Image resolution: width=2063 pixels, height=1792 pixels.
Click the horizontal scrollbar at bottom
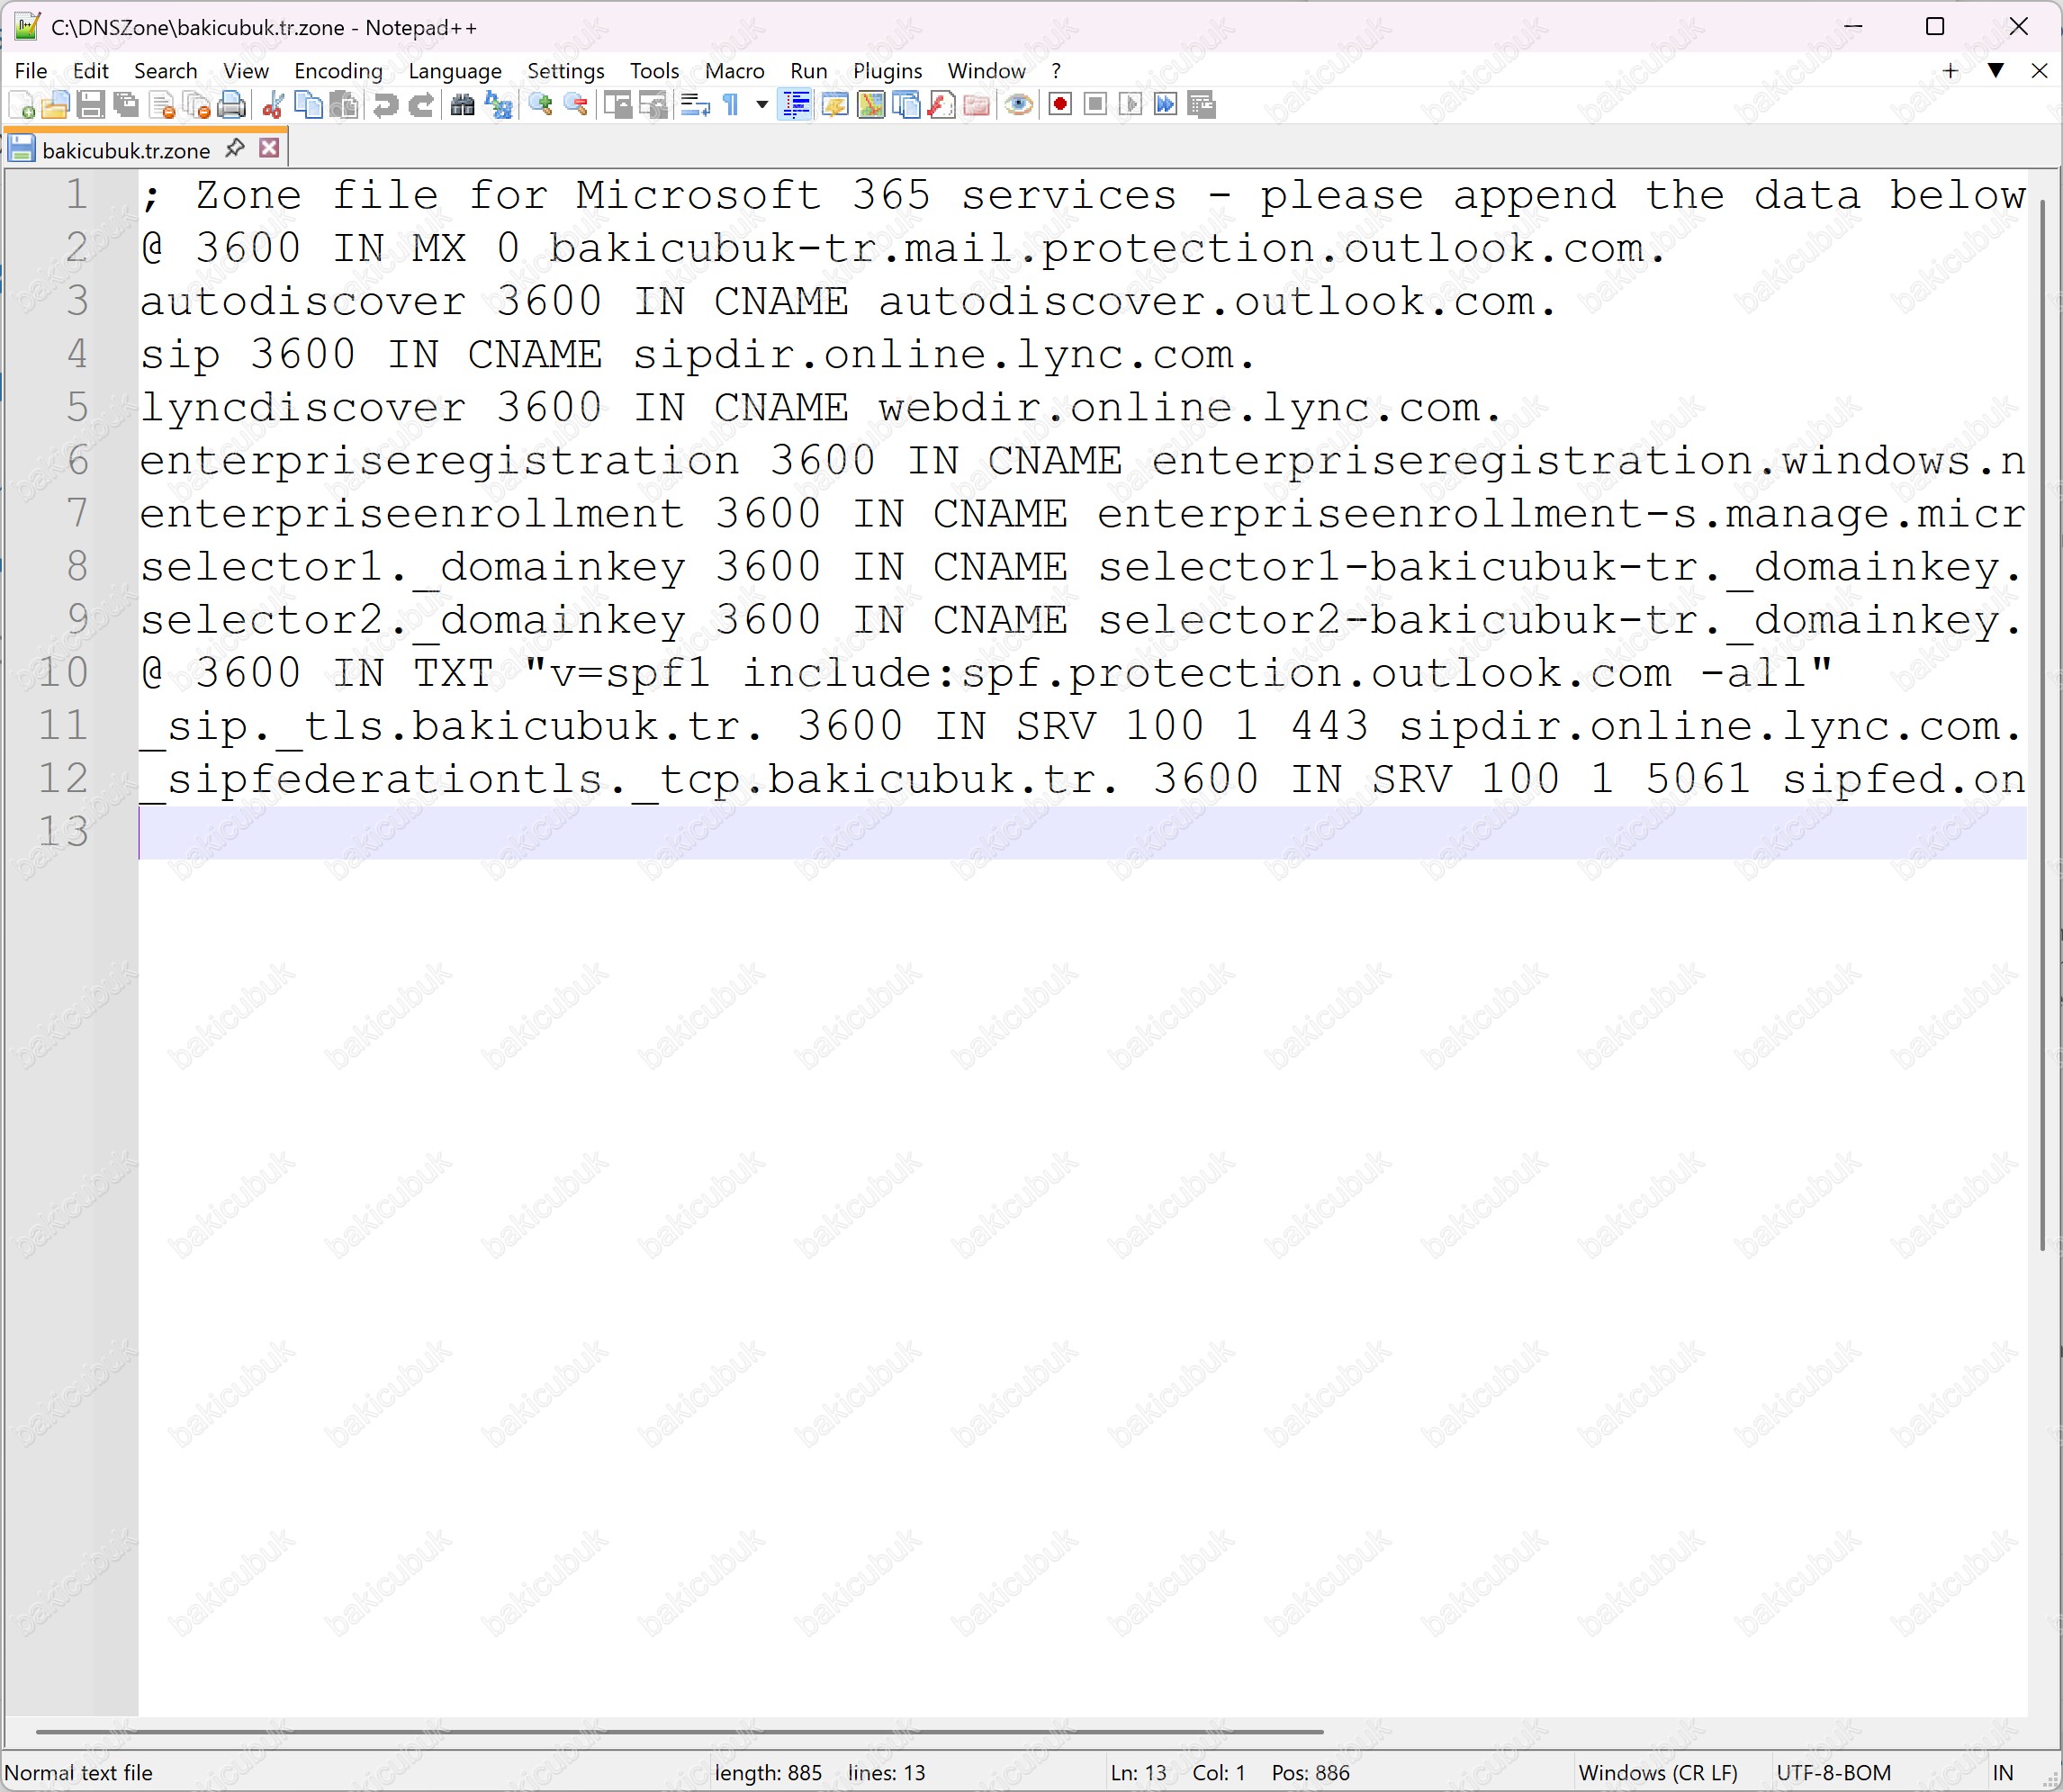pos(680,1731)
